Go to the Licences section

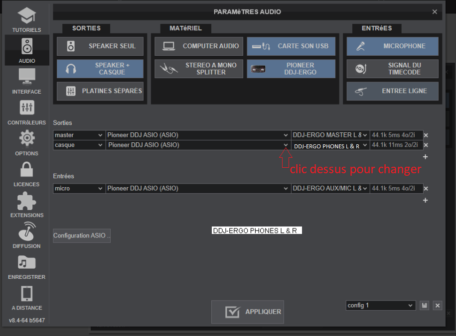coord(26,174)
